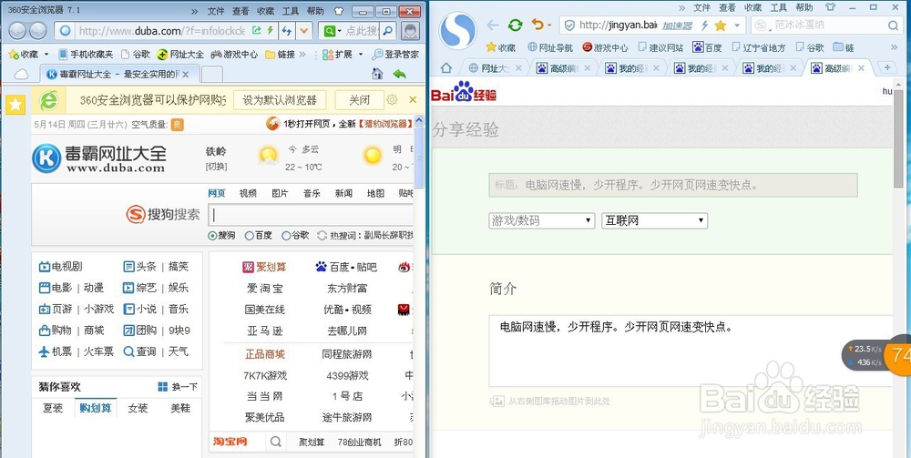Click the 搜狗搜索 input box
Viewport: 911px width, 458px height.
click(311, 215)
